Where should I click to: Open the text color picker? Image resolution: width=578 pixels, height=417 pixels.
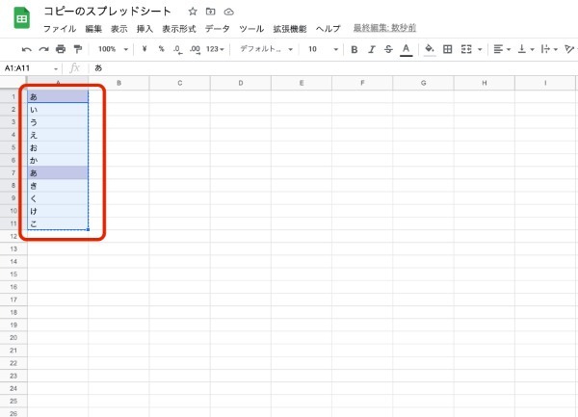(x=406, y=50)
